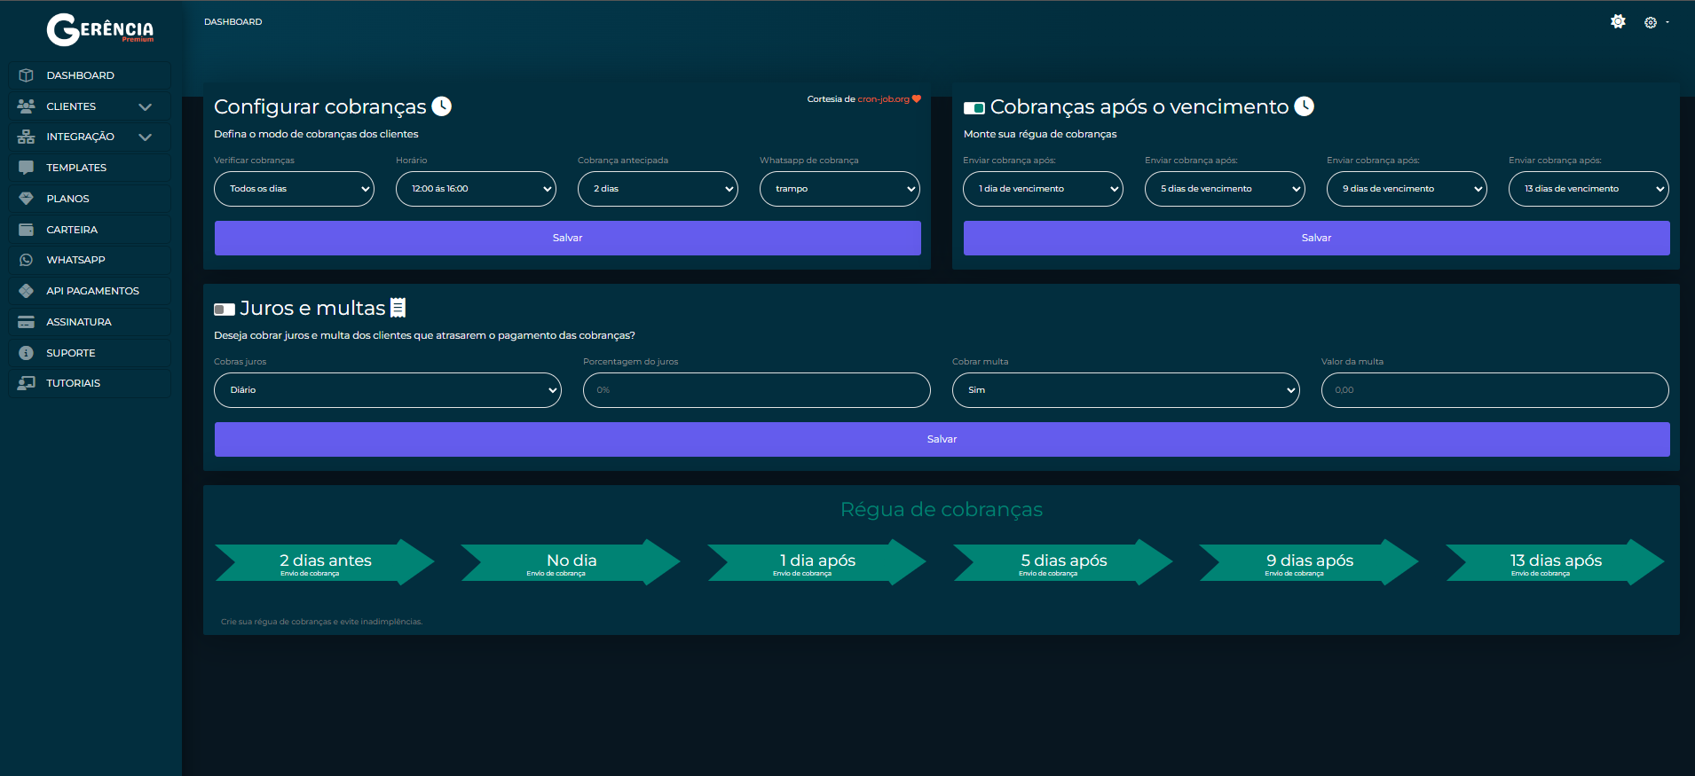Viewport: 1695px width, 776px height.
Task: Toggle Cobranças após o vencimento switch
Action: (x=974, y=108)
